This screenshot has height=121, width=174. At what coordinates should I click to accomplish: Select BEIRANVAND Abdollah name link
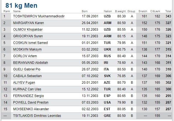click(31, 63)
